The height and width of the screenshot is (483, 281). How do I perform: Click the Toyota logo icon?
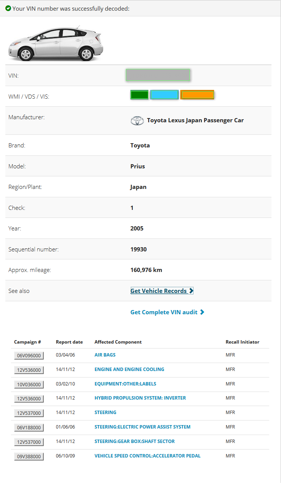coord(137,120)
